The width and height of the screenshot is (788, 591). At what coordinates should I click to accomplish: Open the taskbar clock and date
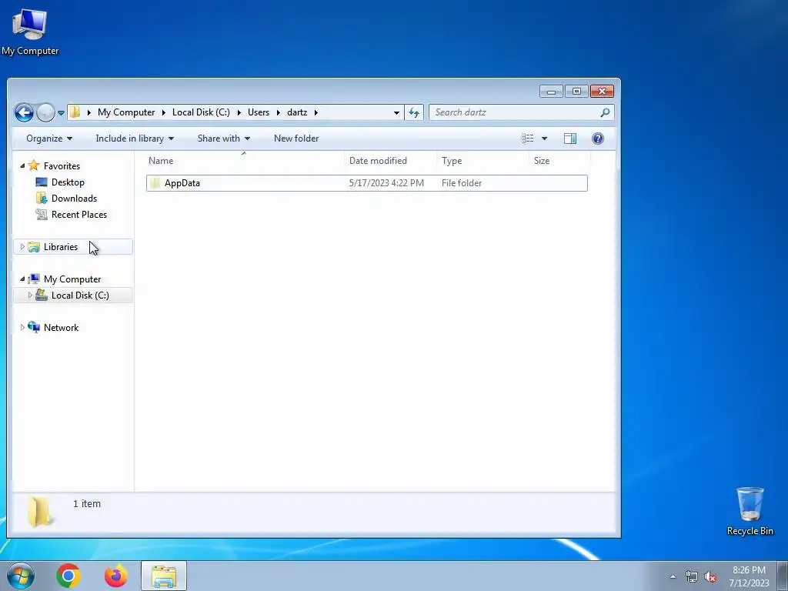(x=749, y=576)
